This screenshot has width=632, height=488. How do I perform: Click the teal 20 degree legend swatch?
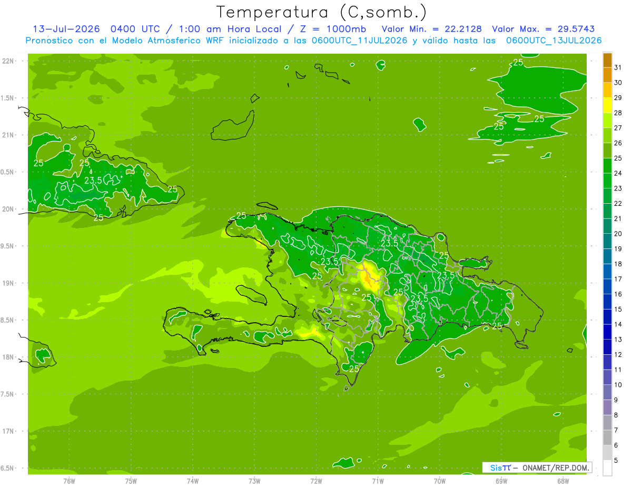607,226
